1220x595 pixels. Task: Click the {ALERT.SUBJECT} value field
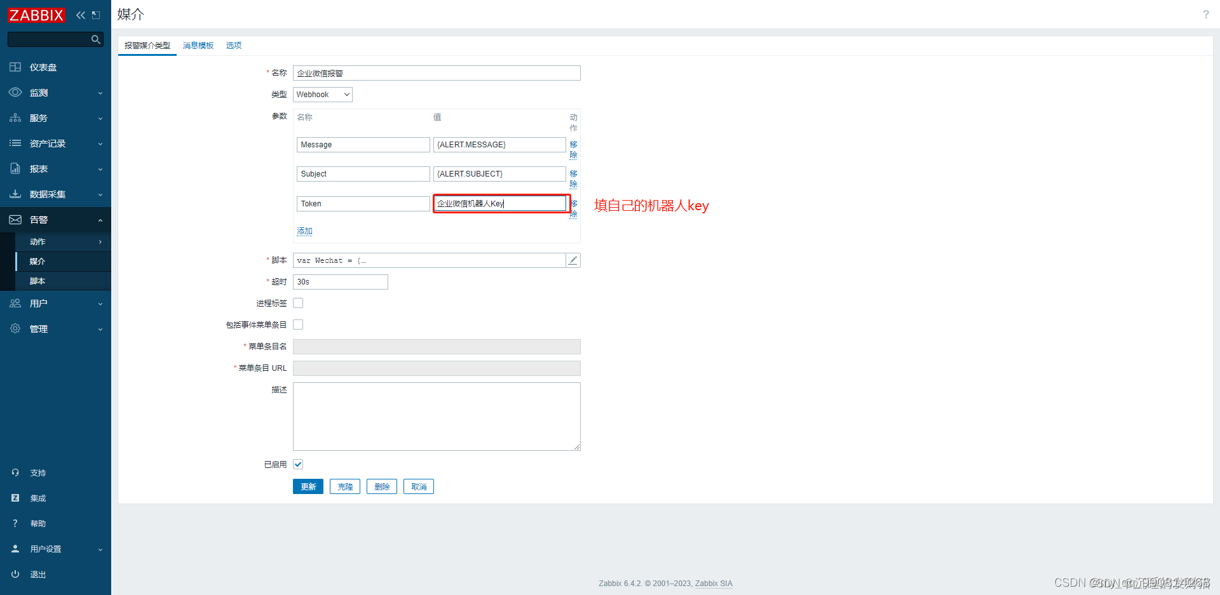click(x=499, y=174)
